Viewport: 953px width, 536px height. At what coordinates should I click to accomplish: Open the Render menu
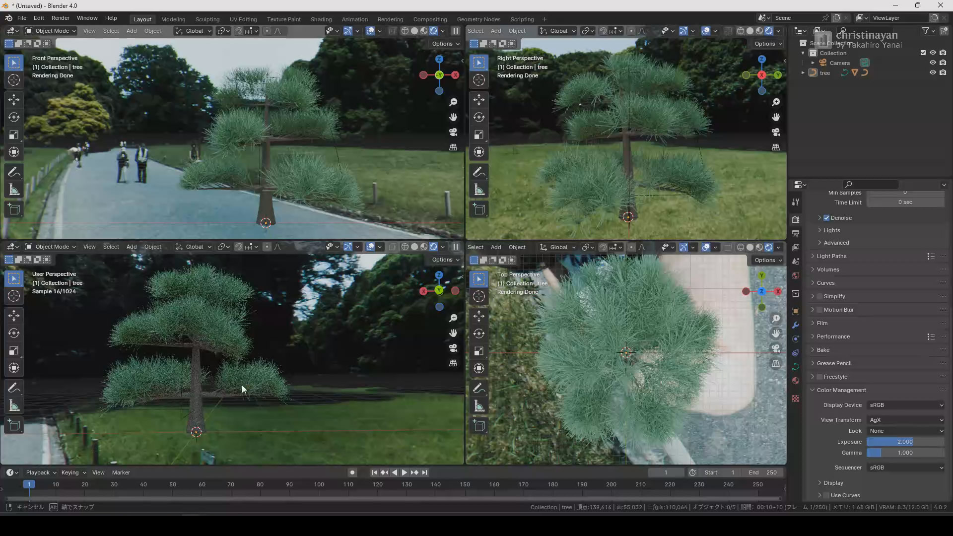coord(60,18)
